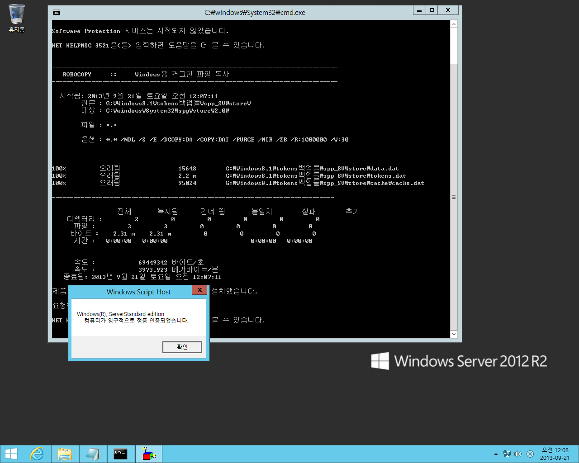
Task: Confirm the dialog with 확인 button
Action: tap(182, 347)
